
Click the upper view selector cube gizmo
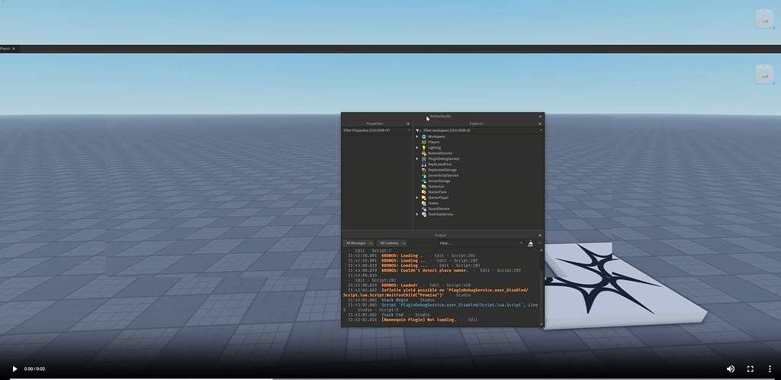tap(764, 20)
